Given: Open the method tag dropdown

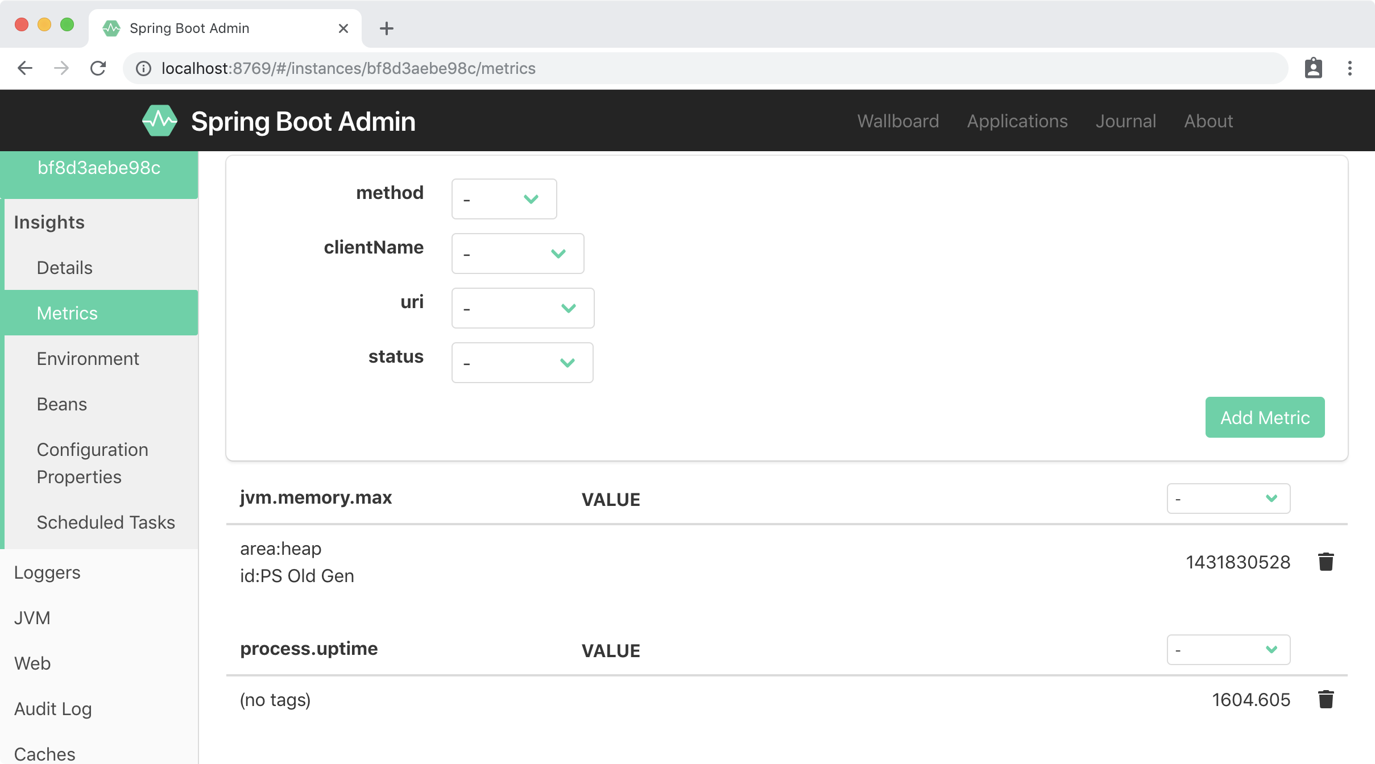Looking at the screenshot, I should pyautogui.click(x=504, y=199).
